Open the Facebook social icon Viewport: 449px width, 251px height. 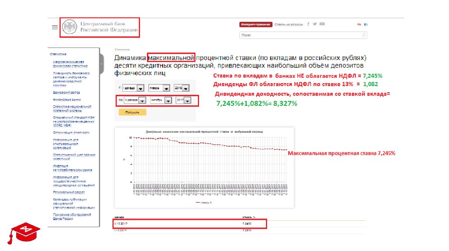coord(308,24)
